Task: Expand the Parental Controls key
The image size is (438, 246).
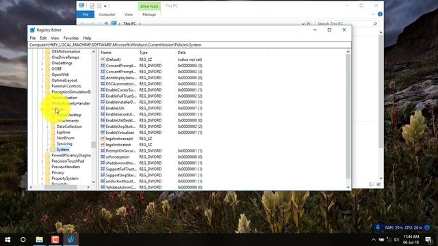Action: [42, 86]
